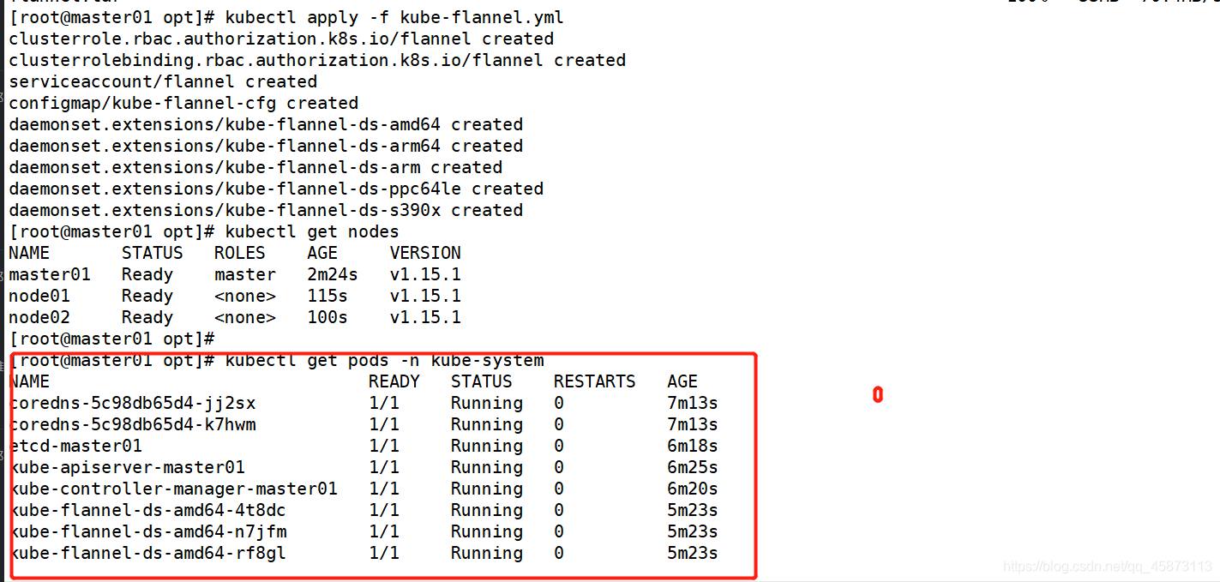Click the 'kube-apiserver-master01' pod name
1220x582 pixels.
point(127,467)
